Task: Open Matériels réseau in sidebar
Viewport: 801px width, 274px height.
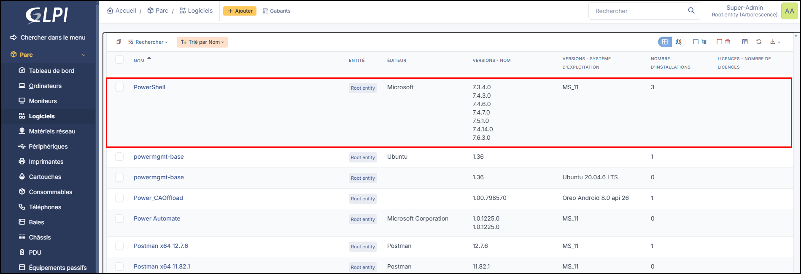Action: (x=52, y=131)
